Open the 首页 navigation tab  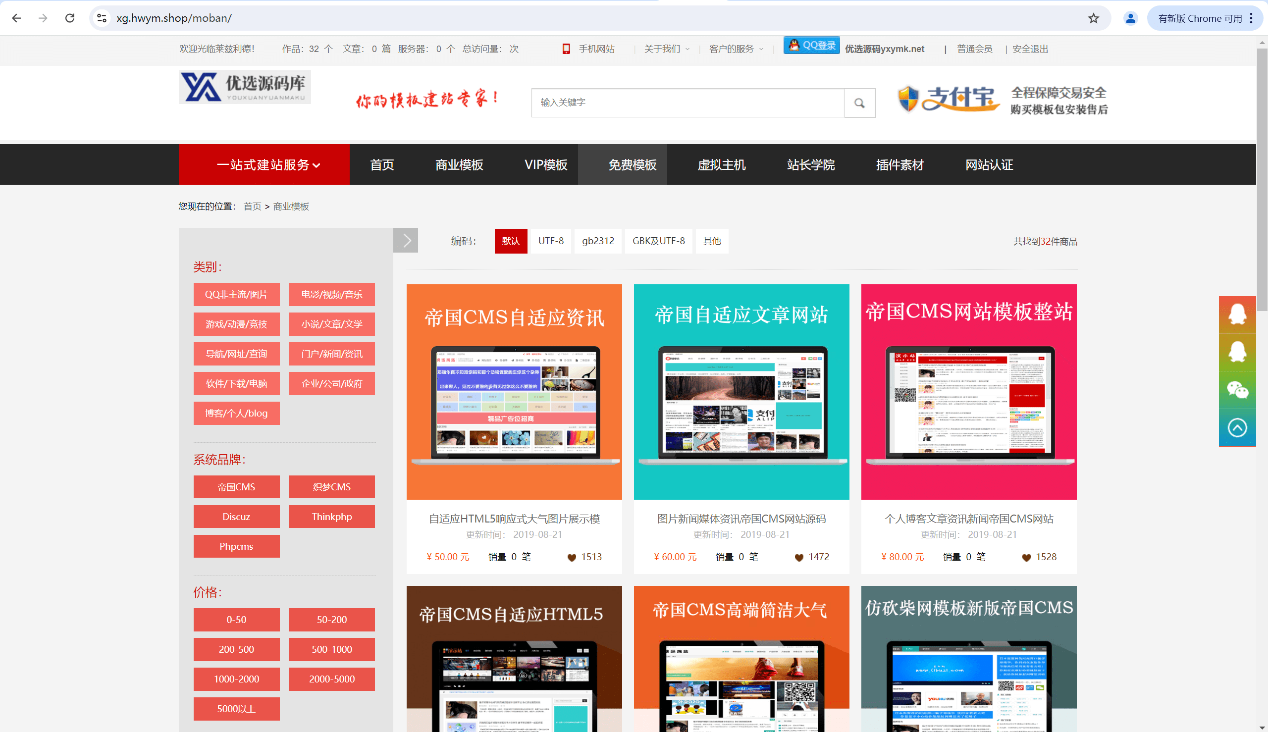tap(382, 164)
